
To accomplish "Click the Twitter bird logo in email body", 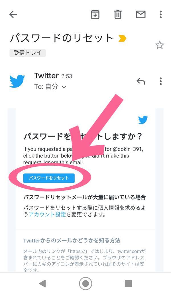I will coord(143,120).
